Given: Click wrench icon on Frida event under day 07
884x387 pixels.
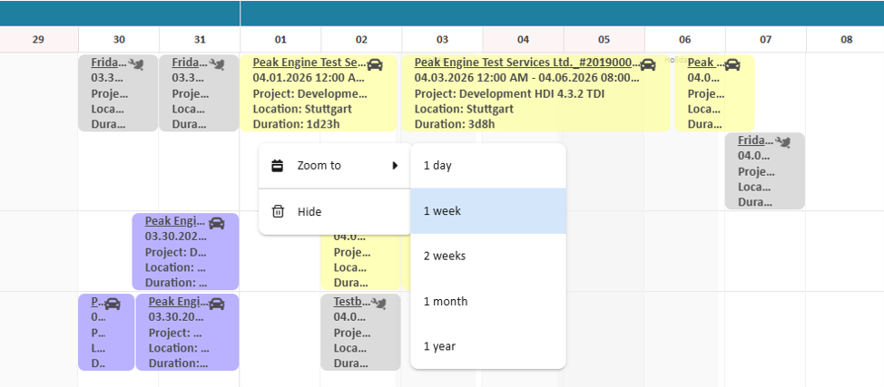Looking at the screenshot, I should [x=782, y=142].
